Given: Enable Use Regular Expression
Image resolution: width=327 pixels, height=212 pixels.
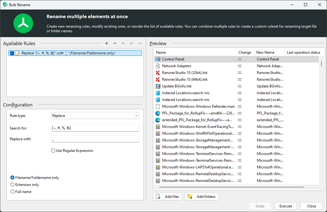Looking at the screenshot, I should pos(53,150).
